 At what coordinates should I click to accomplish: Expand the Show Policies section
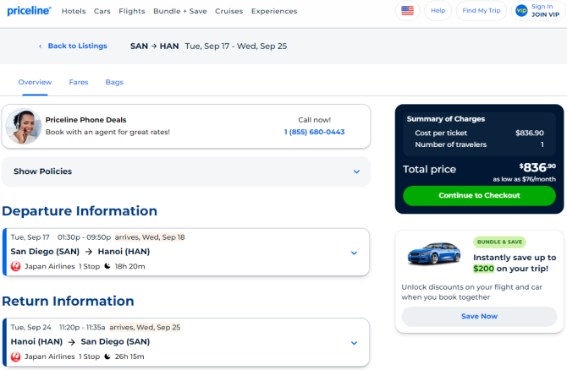tap(186, 171)
